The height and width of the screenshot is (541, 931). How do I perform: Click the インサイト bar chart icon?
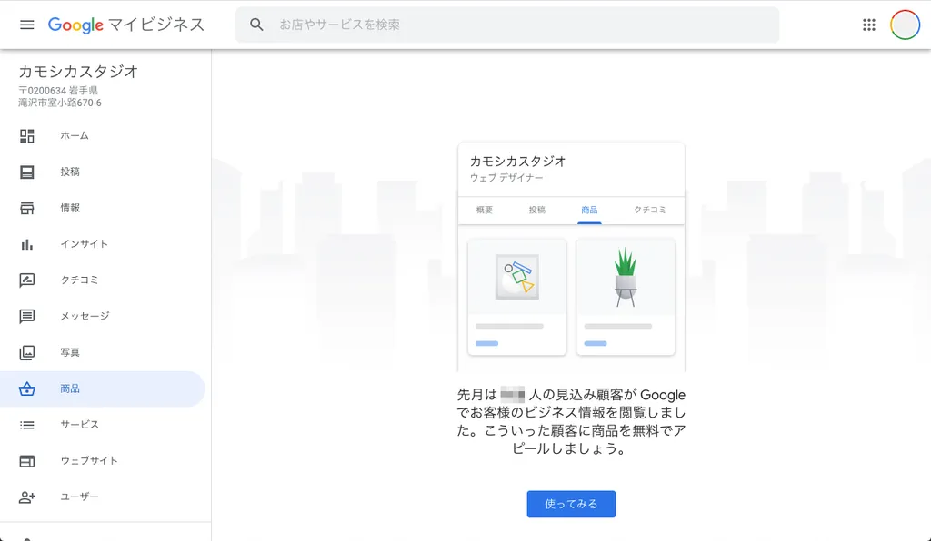[x=26, y=244]
